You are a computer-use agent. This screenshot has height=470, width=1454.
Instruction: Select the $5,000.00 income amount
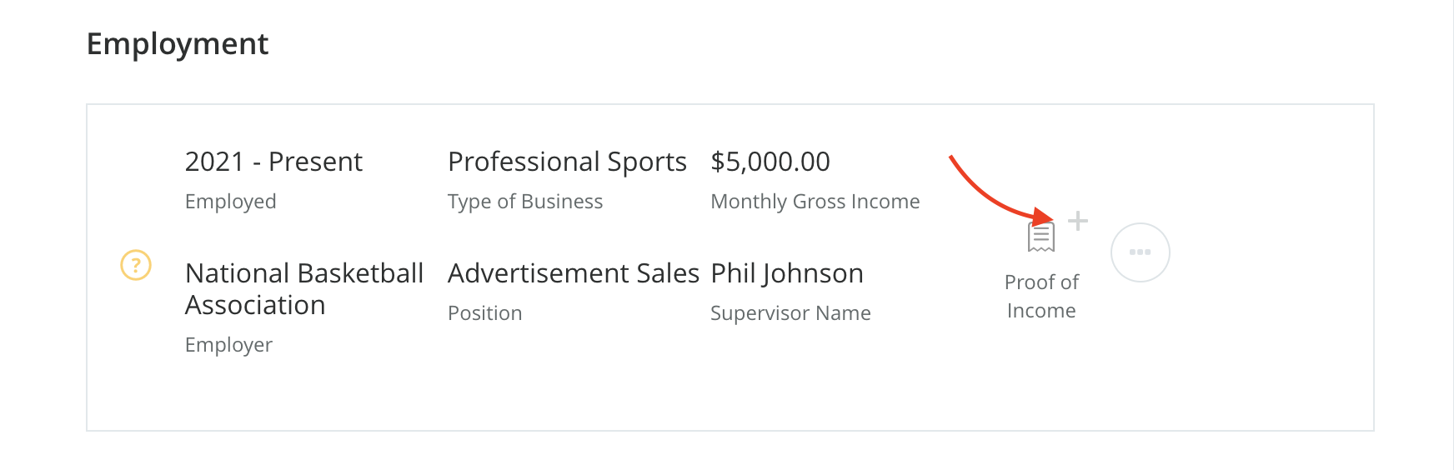[770, 161]
